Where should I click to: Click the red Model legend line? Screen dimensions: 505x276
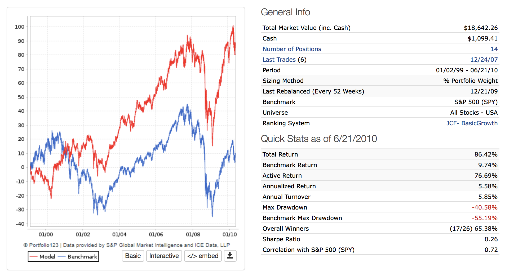[x=34, y=256]
